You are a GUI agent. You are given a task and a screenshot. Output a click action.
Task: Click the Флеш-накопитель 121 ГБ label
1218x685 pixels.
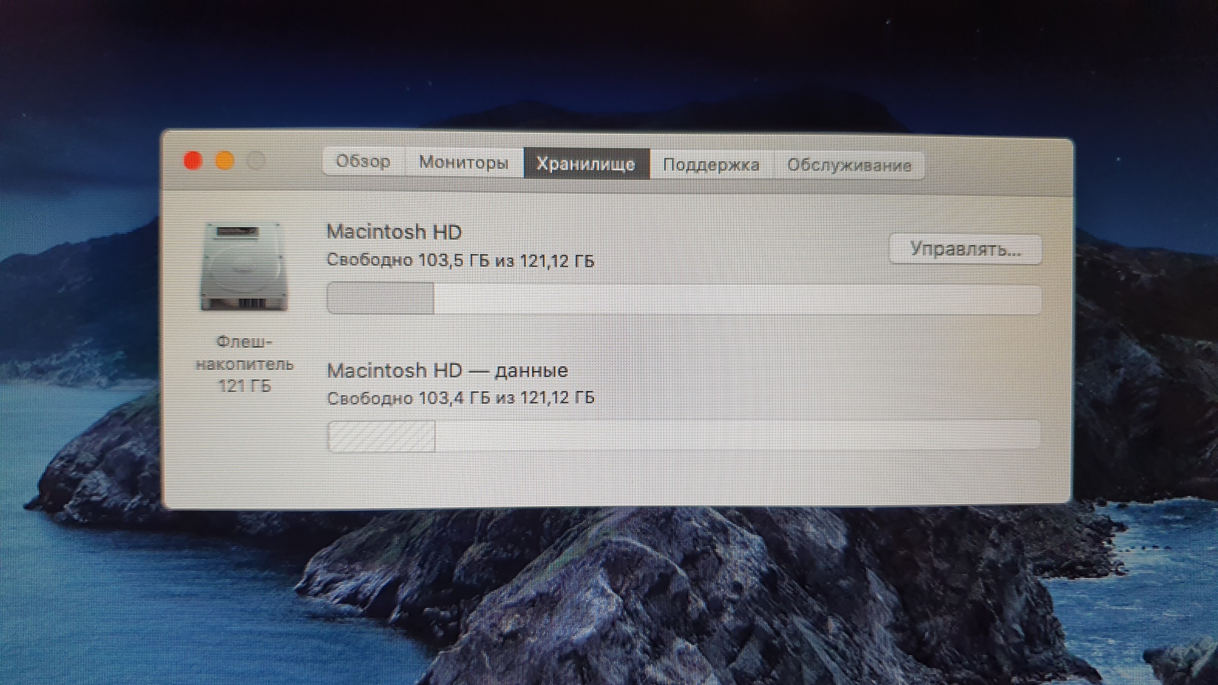(244, 364)
